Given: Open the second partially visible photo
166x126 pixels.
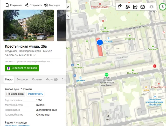Looking at the screenshot, I should coord(61,25).
